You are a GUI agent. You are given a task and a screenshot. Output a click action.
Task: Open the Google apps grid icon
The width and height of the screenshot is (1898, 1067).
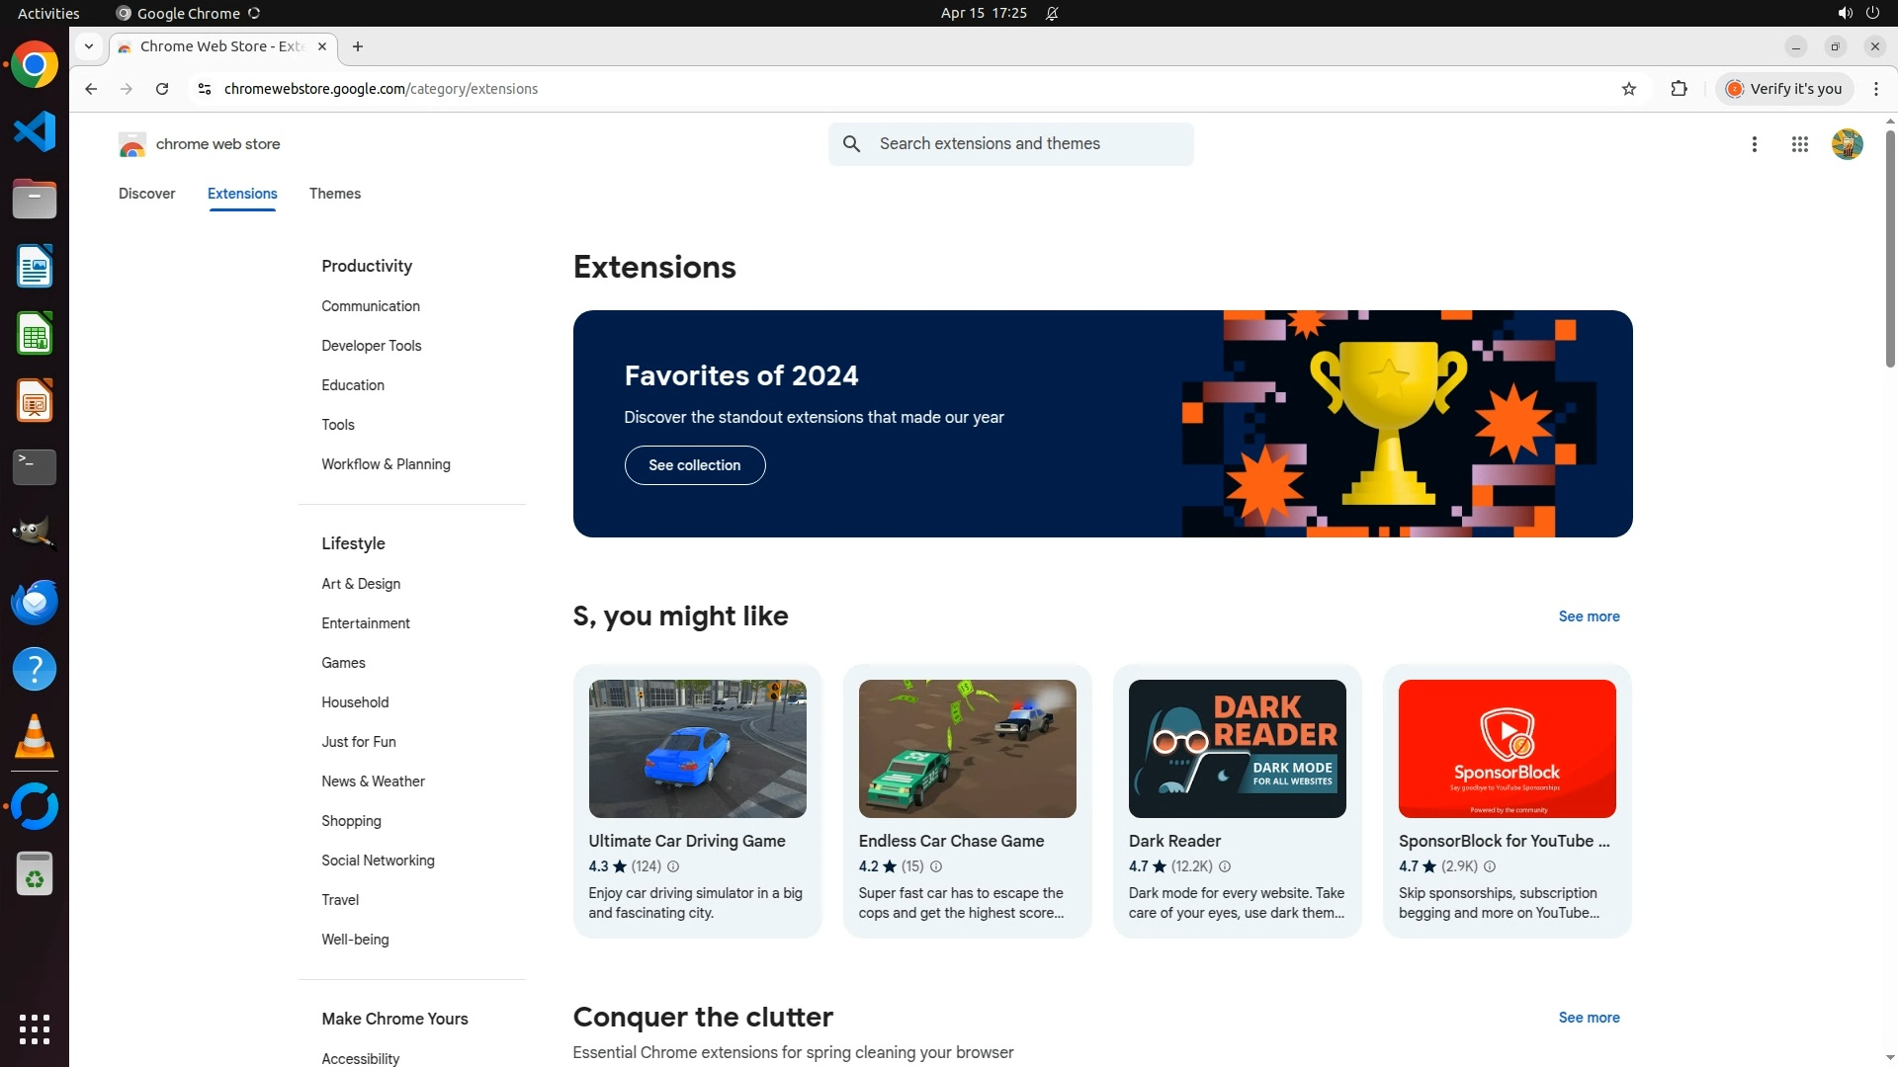pyautogui.click(x=1799, y=144)
